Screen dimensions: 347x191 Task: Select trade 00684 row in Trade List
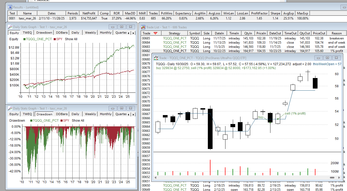pyautogui.click(x=146, y=43)
